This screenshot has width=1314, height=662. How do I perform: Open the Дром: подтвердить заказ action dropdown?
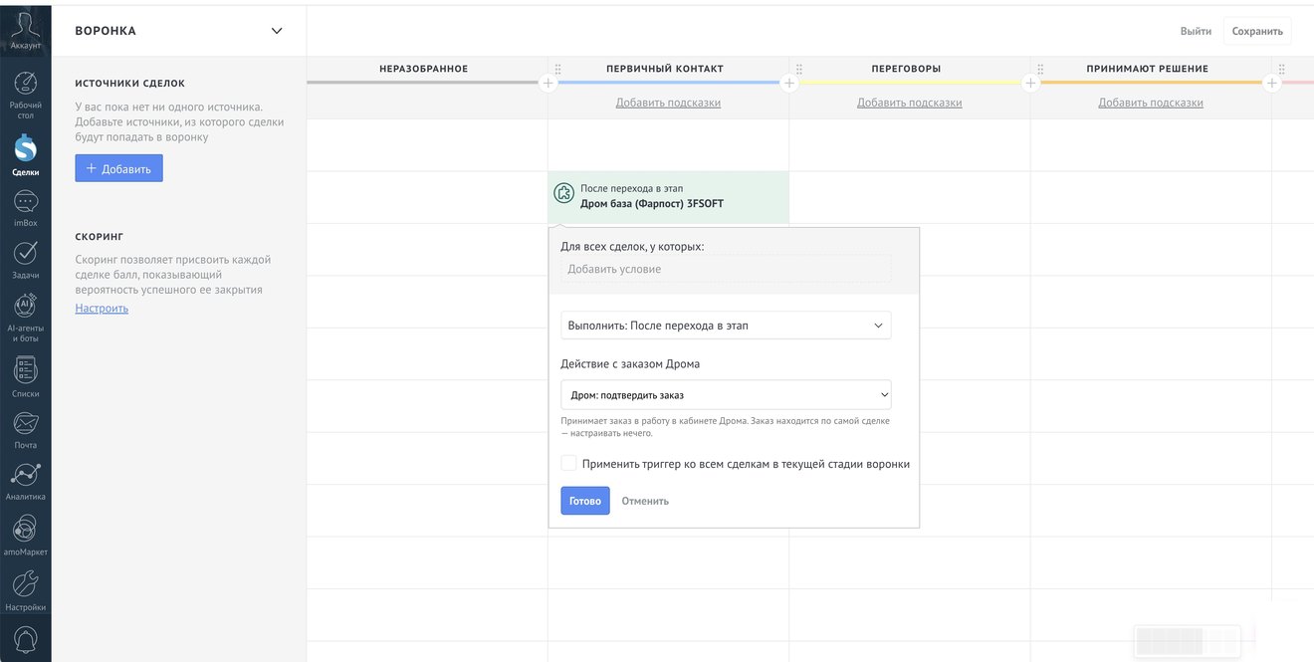(x=726, y=395)
